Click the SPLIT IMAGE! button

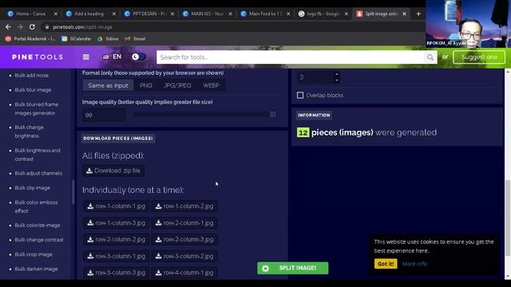click(x=293, y=268)
